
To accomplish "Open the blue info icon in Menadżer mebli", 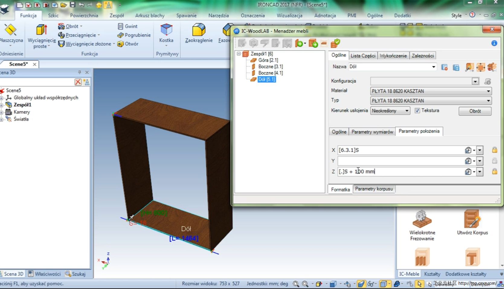I will coord(494,43).
